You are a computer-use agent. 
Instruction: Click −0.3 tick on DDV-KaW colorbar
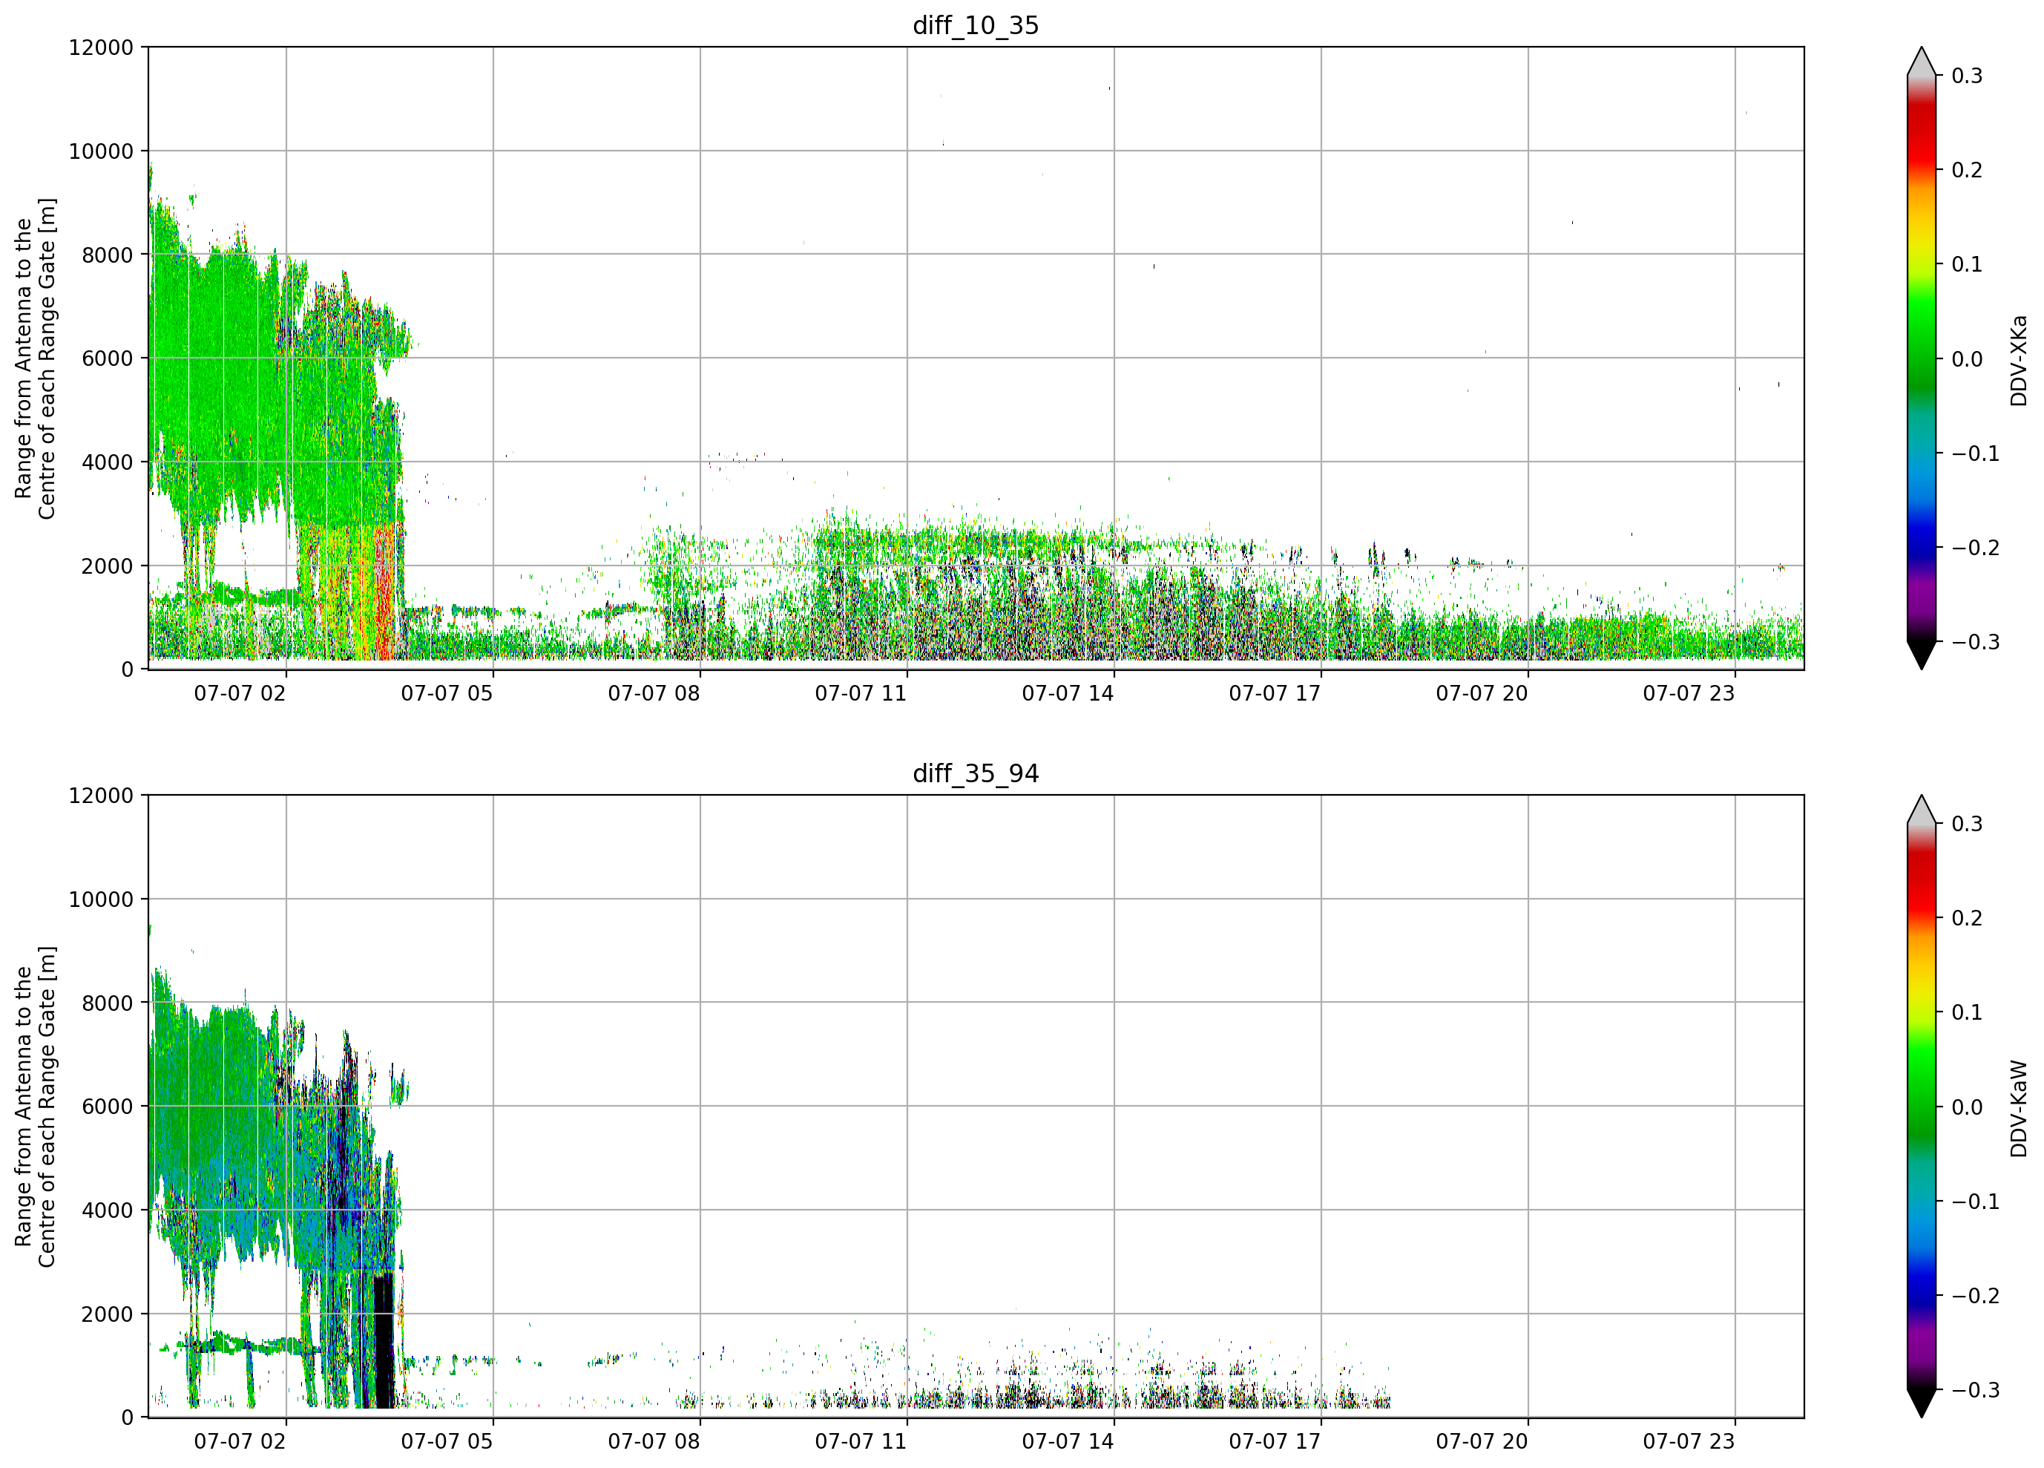point(1976,1389)
